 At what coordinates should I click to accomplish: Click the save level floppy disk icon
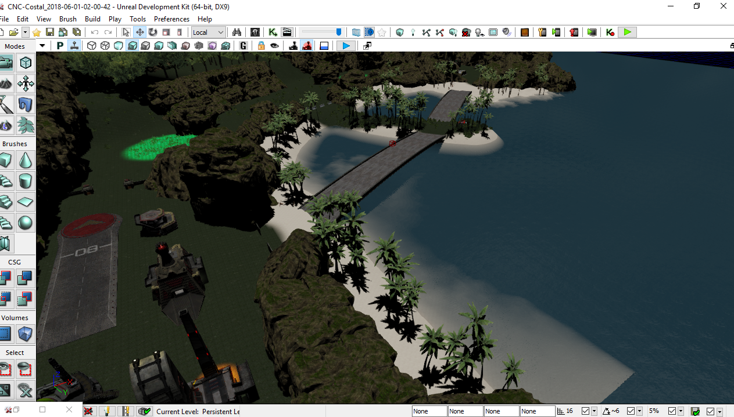50,32
